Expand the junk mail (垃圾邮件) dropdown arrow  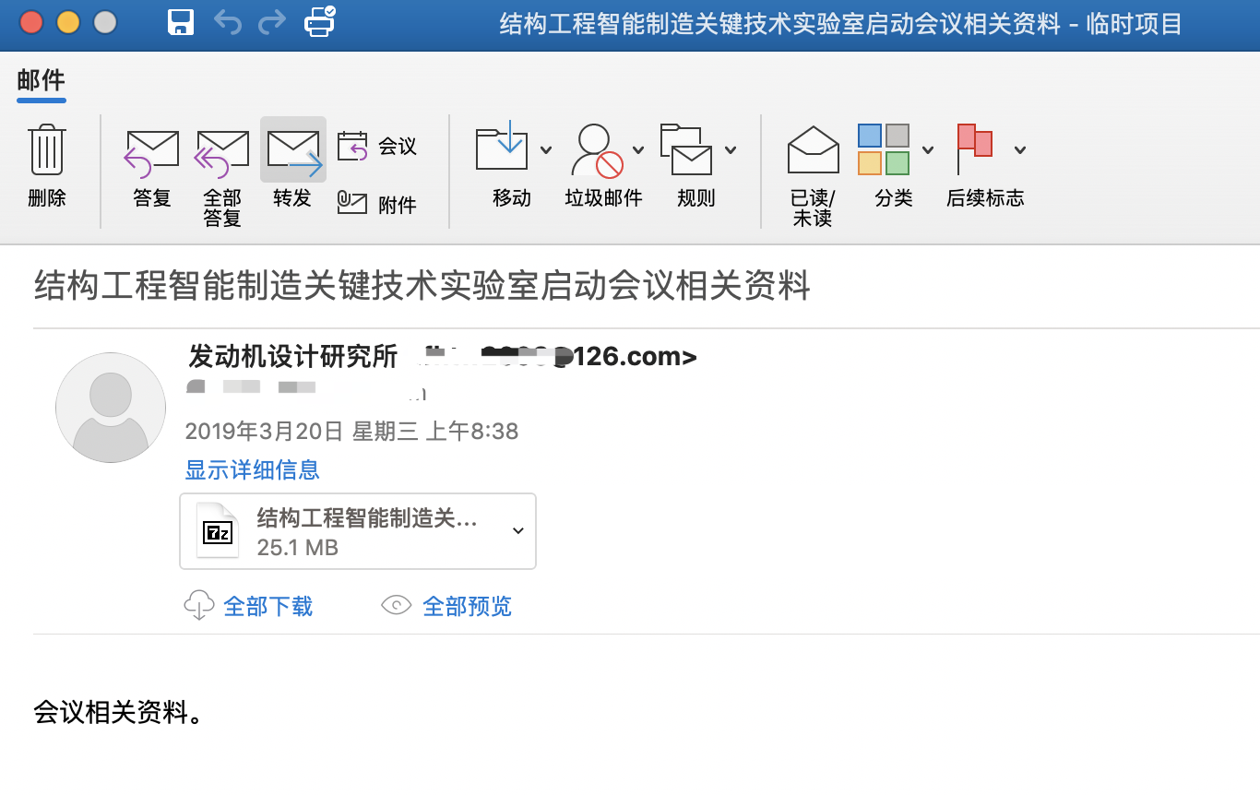(x=638, y=150)
